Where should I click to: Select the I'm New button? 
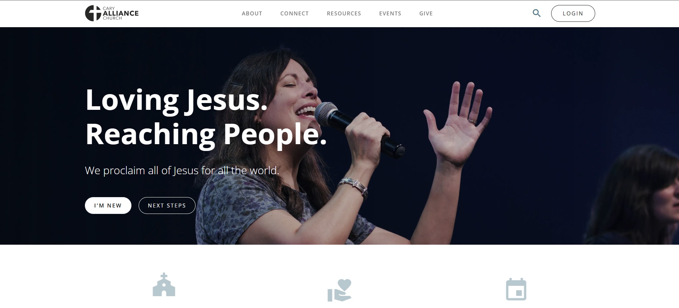[x=108, y=205]
